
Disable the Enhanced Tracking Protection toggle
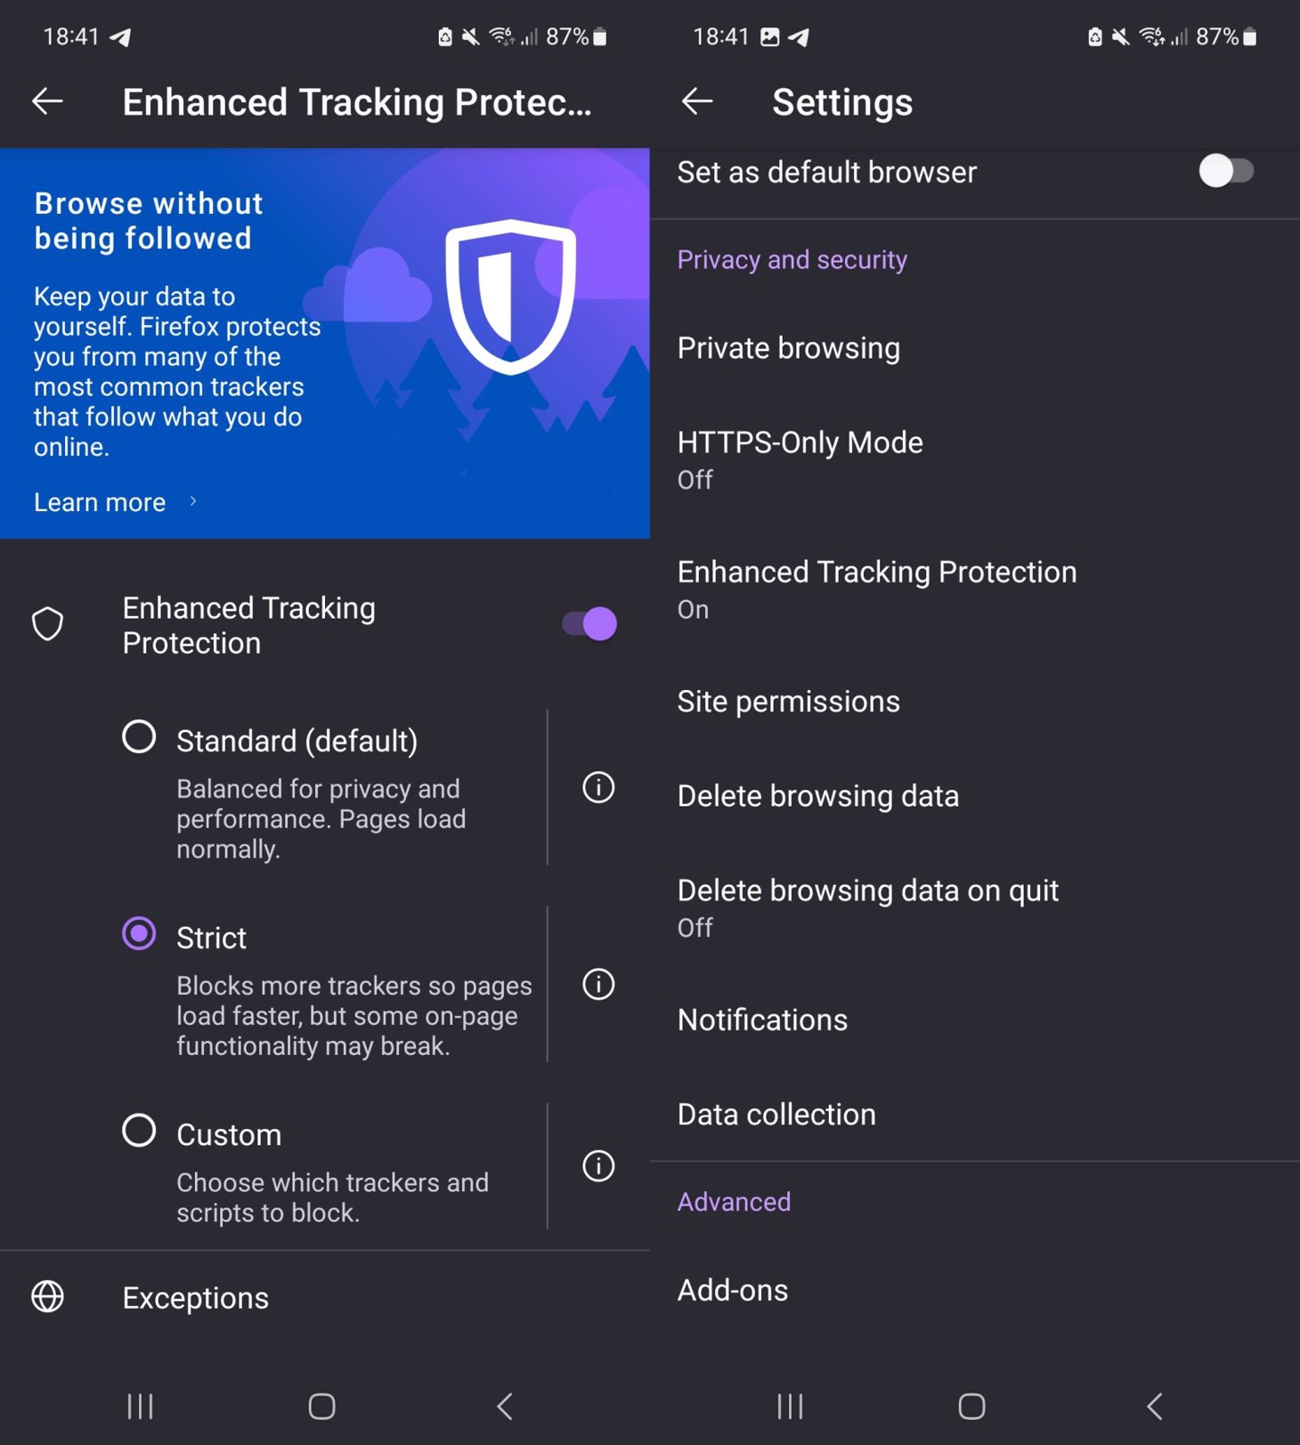[x=588, y=623]
